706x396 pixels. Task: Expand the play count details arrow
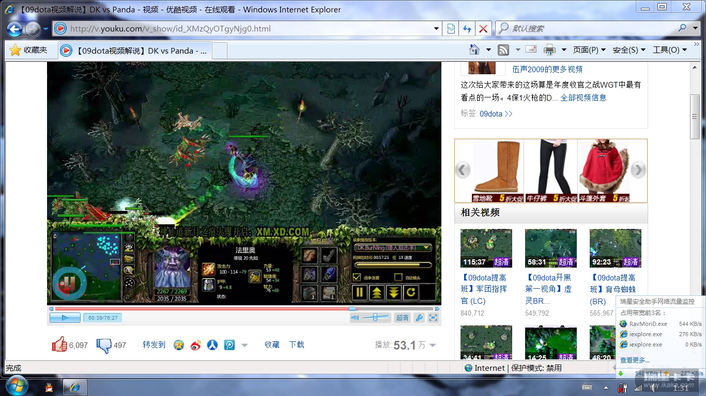(433, 345)
